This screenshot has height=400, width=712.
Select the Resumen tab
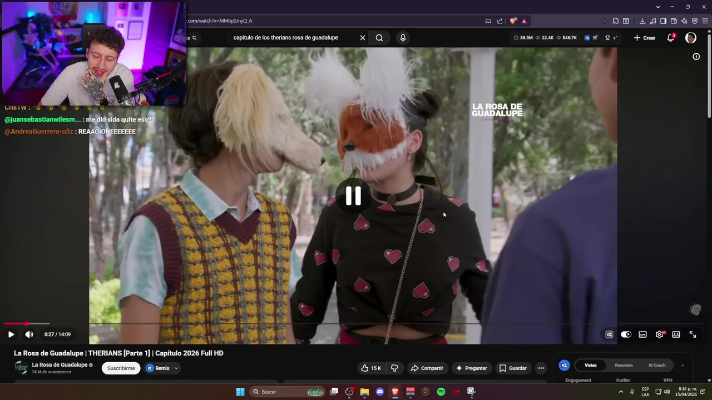point(624,365)
